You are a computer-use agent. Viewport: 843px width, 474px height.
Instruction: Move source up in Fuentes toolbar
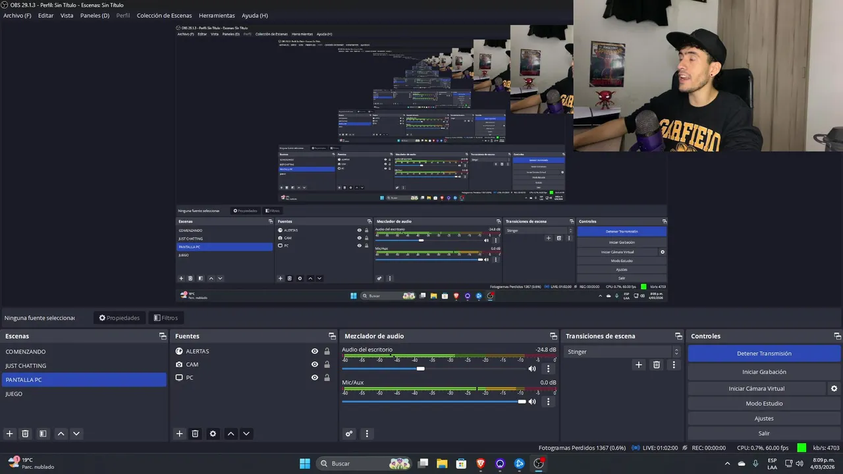coord(231,434)
